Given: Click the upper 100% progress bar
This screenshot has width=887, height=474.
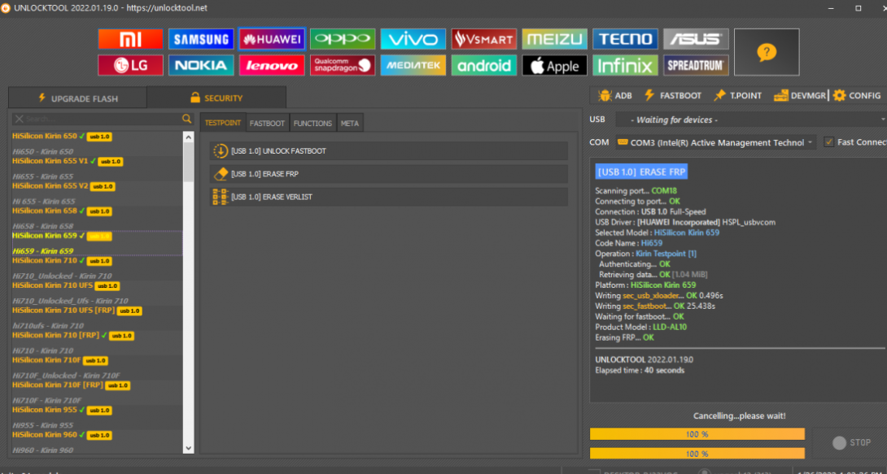Looking at the screenshot, I should tap(697, 434).
